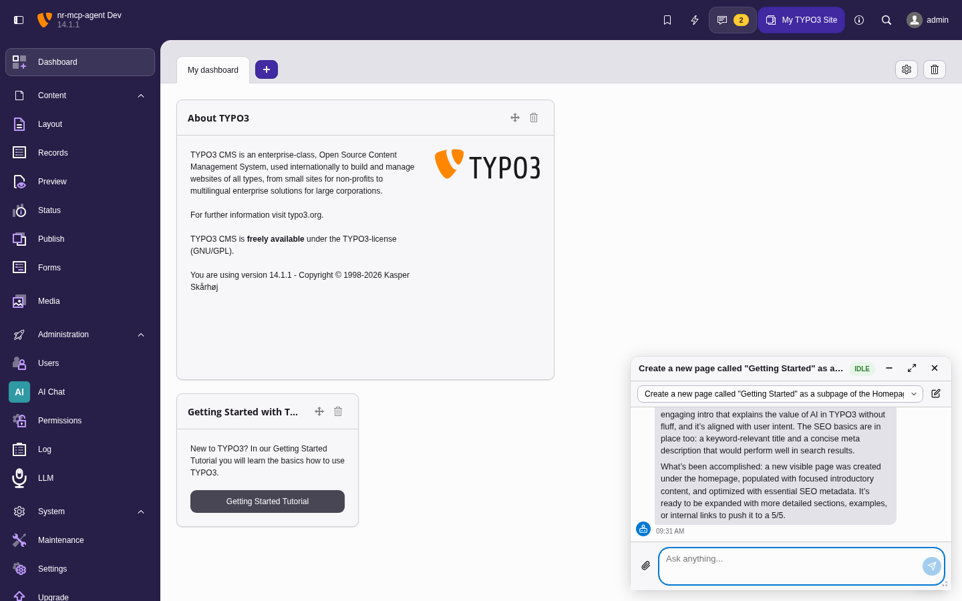The image size is (962, 601).
Task: Click the TYPO3 logo in top bar
Action: pyautogui.click(x=45, y=20)
